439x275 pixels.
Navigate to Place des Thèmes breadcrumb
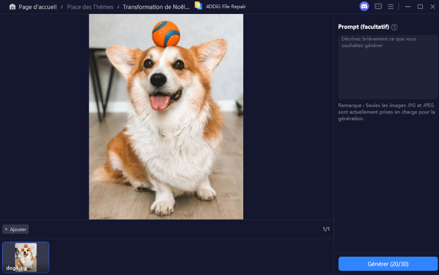click(x=90, y=7)
